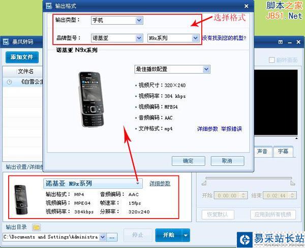Close the 输出格式 dialog
Image resolution: width=305 pixels, height=248 pixels.
[246, 6]
